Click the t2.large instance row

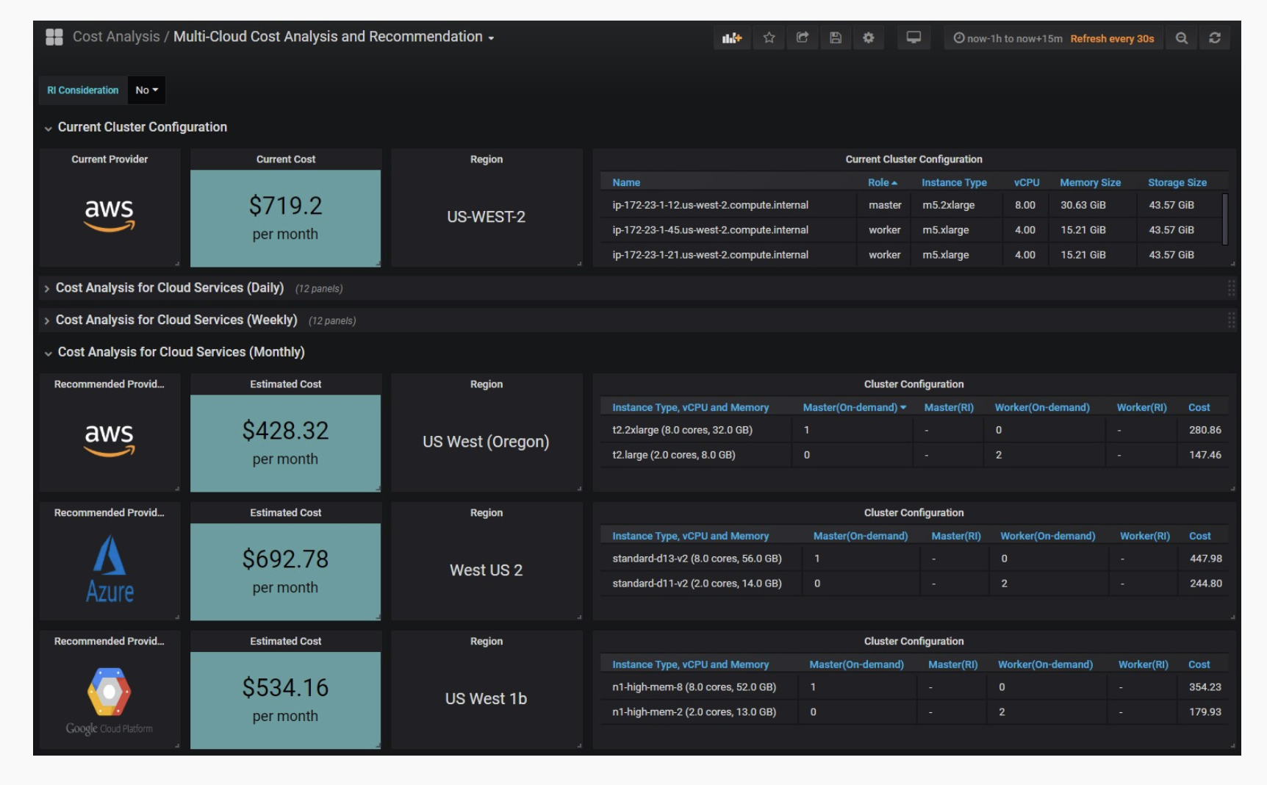pyautogui.click(x=914, y=455)
